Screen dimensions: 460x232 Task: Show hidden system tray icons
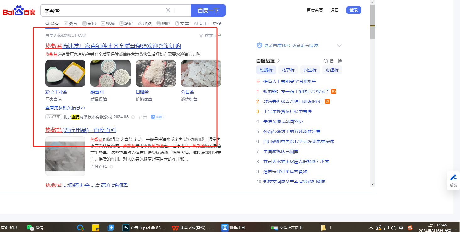371,228
